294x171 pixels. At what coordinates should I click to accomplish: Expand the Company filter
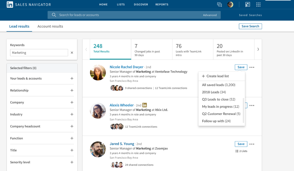pyautogui.click(x=72, y=102)
